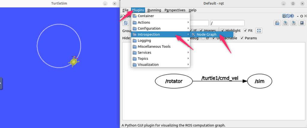The width and height of the screenshot is (307, 128).
Task: Open the plugin help question-mark icon
Action: click(x=292, y=16)
